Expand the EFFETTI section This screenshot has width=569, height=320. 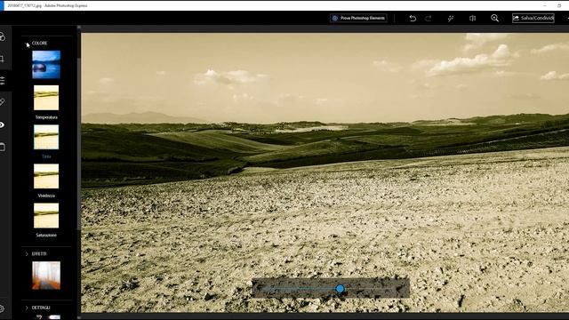[x=27, y=254]
